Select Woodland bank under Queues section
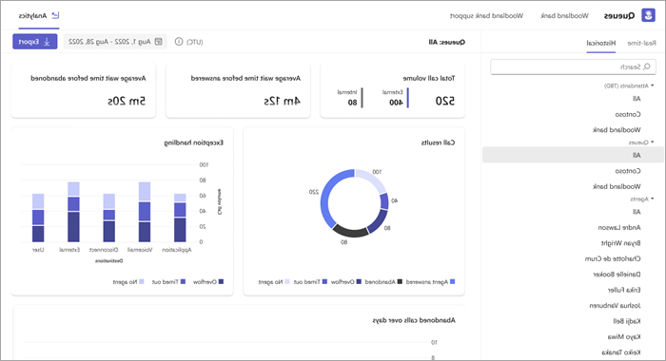Image resolution: width=666 pixels, height=361 pixels. (x=617, y=186)
